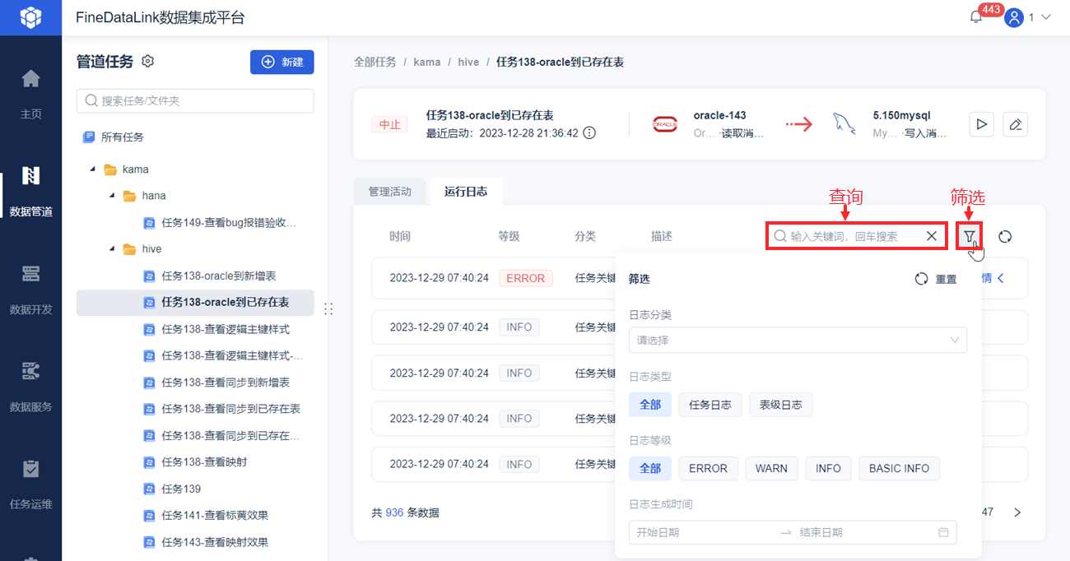Click the 开始日期 field
The width and height of the screenshot is (1070, 561).
(x=704, y=532)
